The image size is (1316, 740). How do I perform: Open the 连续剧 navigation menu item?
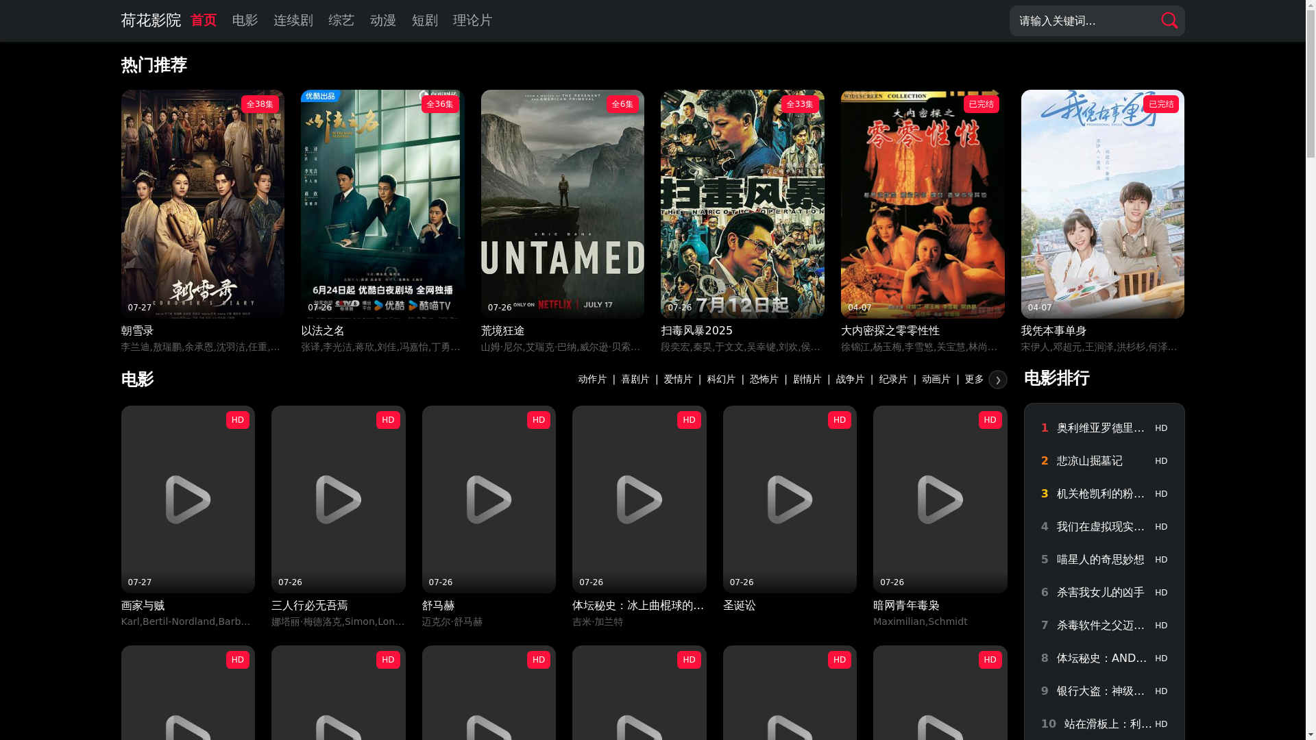click(293, 21)
